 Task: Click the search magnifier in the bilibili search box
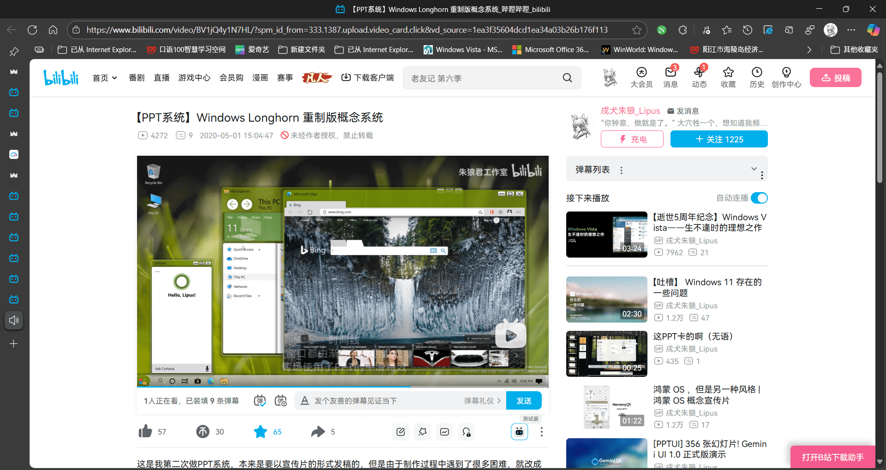pyautogui.click(x=567, y=78)
